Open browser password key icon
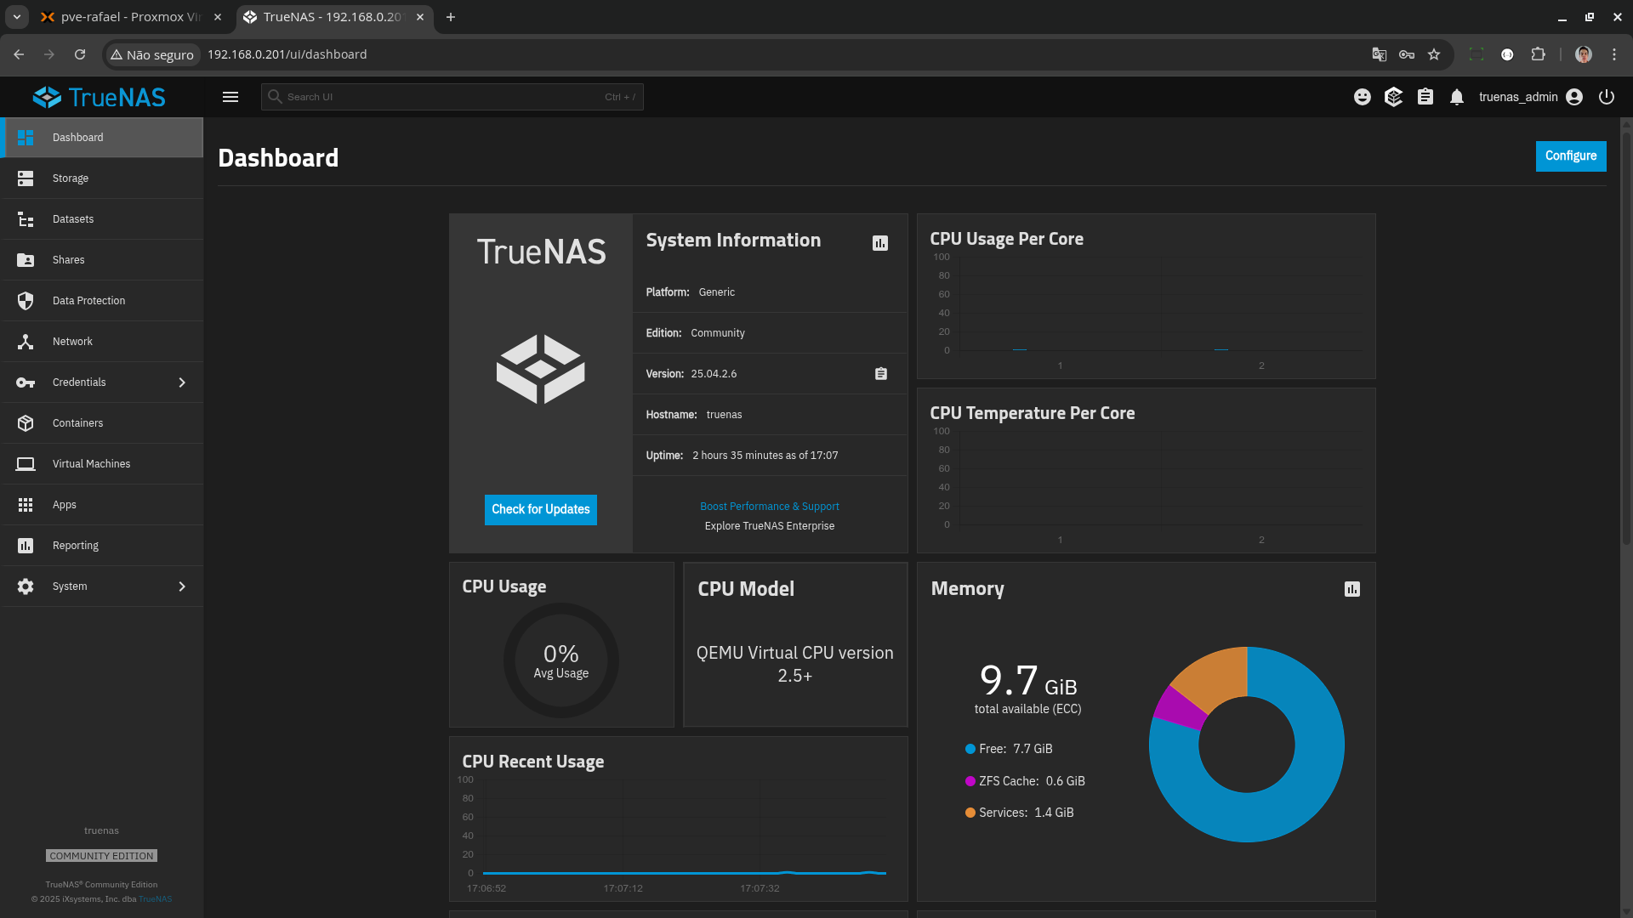 click(x=1407, y=54)
